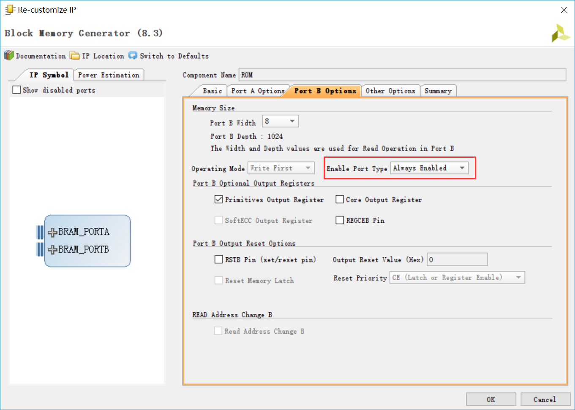Click the OK button

(491, 399)
